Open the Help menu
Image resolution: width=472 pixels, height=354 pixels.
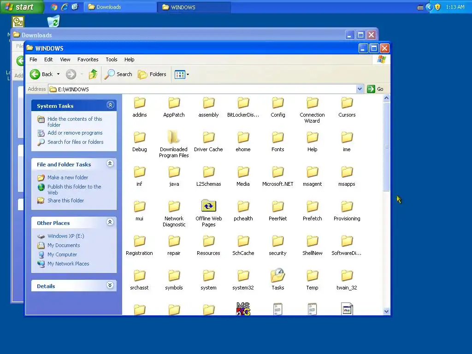(129, 59)
